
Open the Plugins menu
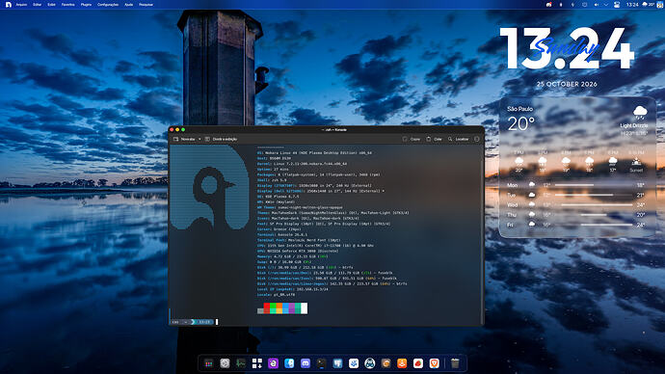(86, 5)
